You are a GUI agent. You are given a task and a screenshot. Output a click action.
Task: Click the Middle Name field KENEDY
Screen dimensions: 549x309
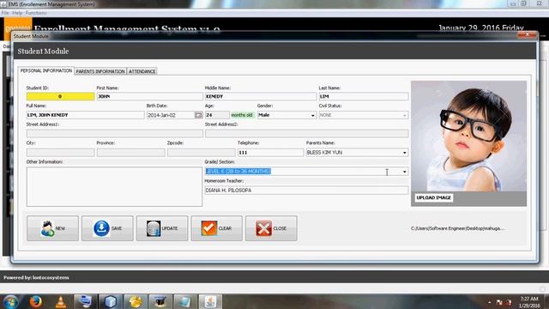pyautogui.click(x=261, y=96)
